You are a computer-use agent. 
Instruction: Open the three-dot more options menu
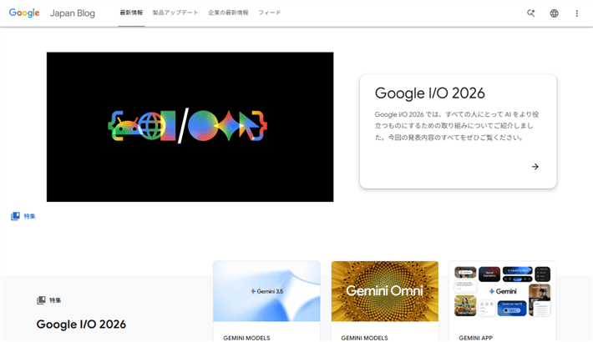[577, 13]
